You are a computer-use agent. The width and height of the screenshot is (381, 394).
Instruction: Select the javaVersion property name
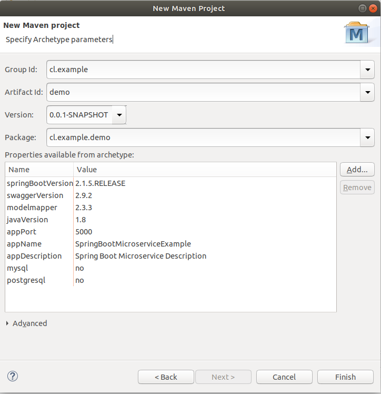coord(27,220)
